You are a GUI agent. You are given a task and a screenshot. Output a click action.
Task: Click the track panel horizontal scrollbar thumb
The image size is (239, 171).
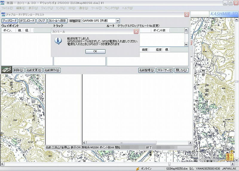122,143
